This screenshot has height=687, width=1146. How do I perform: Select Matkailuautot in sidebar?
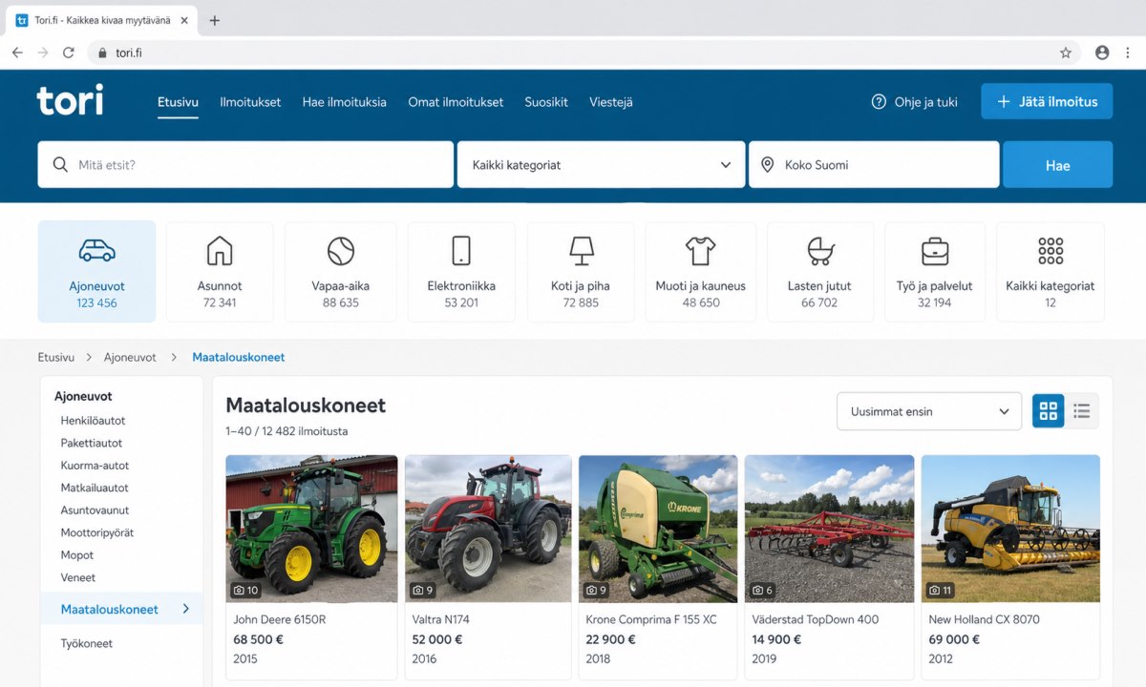95,488
